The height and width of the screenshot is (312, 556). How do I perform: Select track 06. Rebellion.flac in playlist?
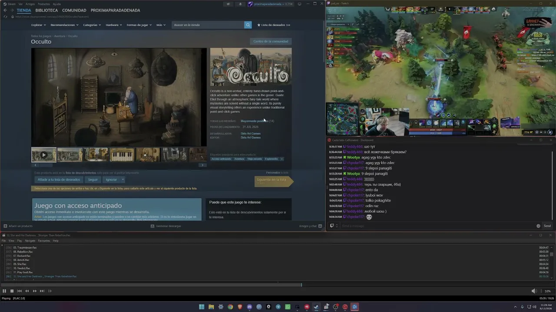pyautogui.click(x=23, y=252)
